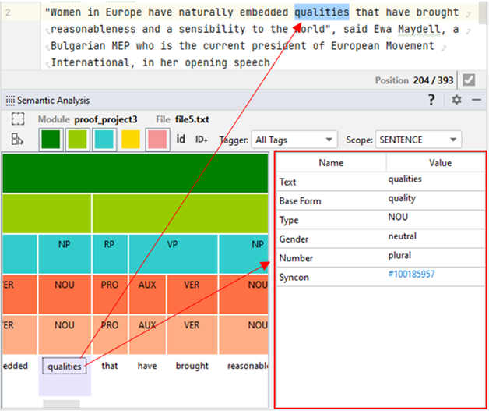The width and height of the screenshot is (489, 411).
Task: Click the 'id' toolbar icon
Action: [x=181, y=140]
